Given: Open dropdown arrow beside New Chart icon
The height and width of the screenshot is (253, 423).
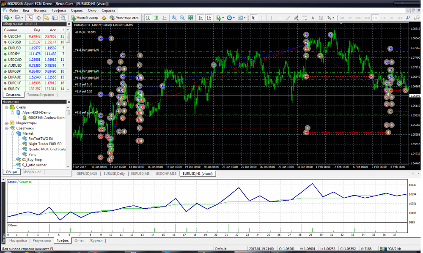Looking at the screenshot, I should coord(11,18).
